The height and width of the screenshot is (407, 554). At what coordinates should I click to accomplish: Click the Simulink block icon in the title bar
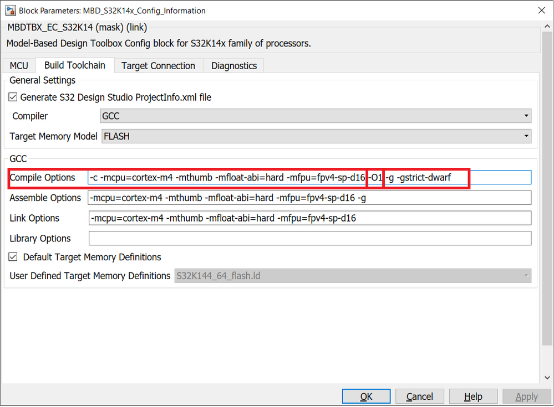[x=11, y=11]
